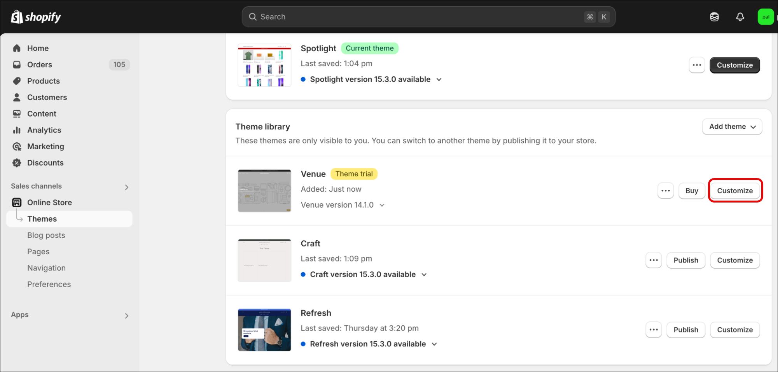Click the Home house icon
This screenshot has width=778, height=372.
(17, 48)
